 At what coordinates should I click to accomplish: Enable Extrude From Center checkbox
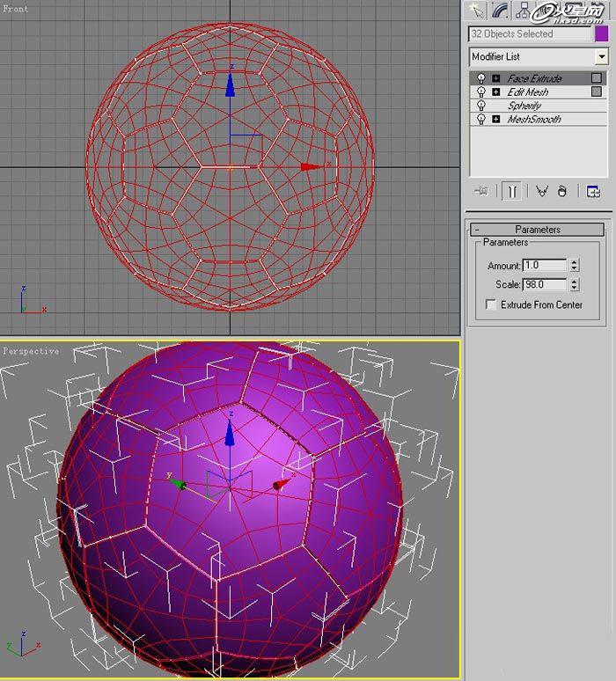point(491,304)
